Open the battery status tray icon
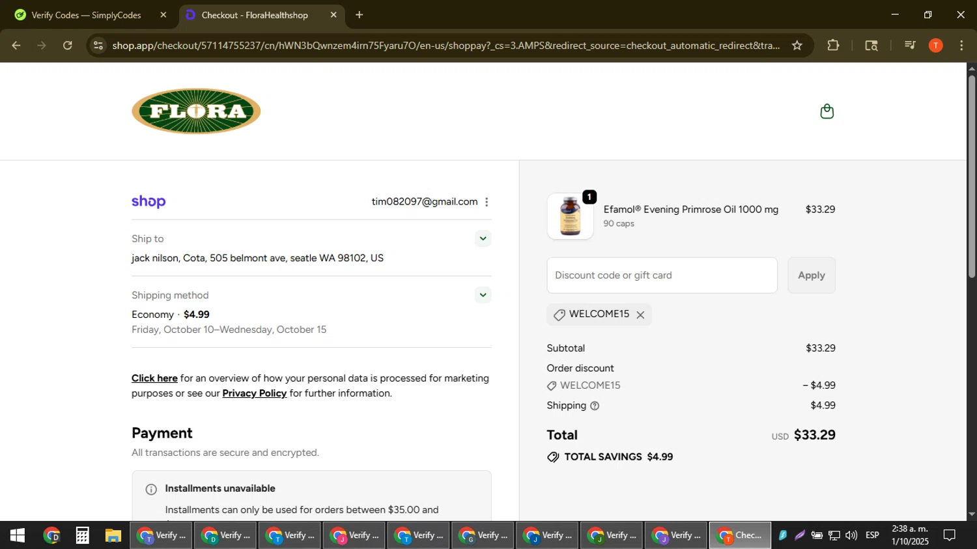This screenshot has width=977, height=549. (817, 535)
